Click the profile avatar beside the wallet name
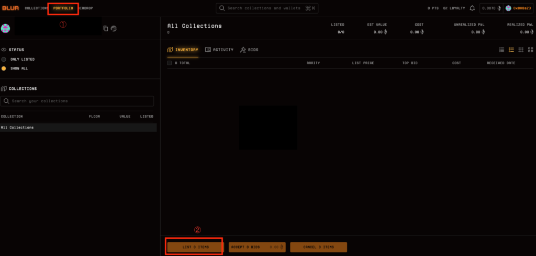Image resolution: width=536 pixels, height=256 pixels. [x=5, y=28]
